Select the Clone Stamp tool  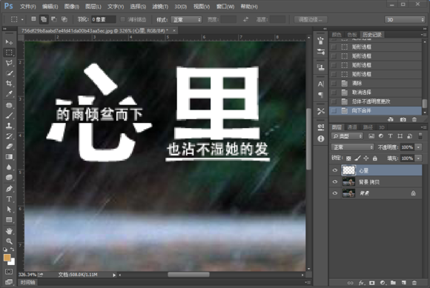(x=9, y=126)
